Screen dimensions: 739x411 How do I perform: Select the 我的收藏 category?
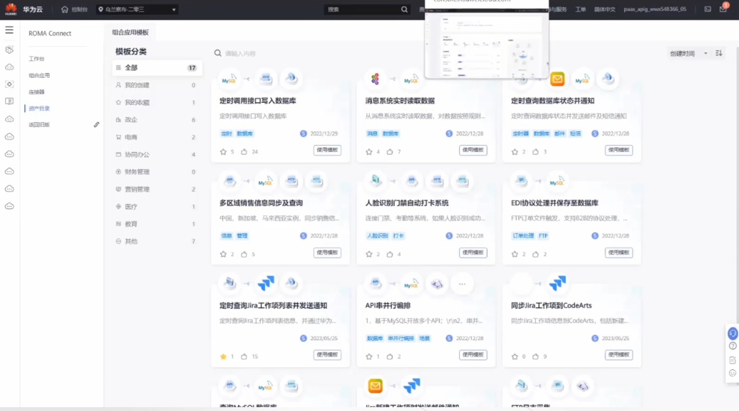pos(157,102)
